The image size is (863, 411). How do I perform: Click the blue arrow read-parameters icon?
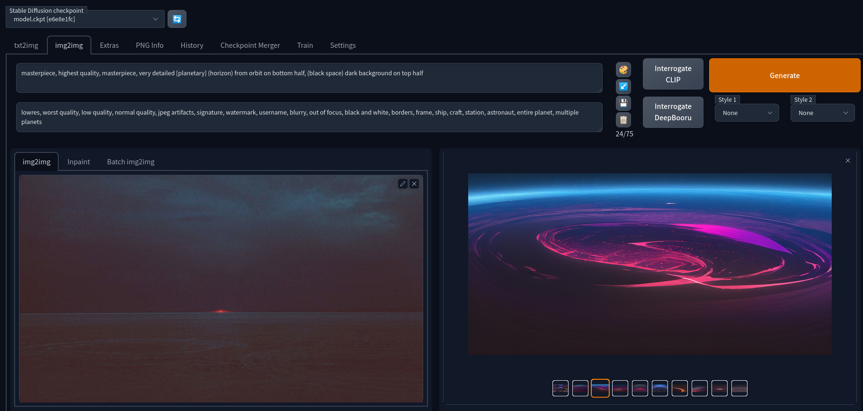(623, 86)
